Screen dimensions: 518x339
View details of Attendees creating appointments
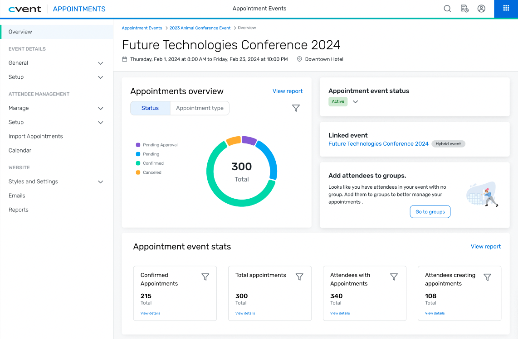pos(435,313)
